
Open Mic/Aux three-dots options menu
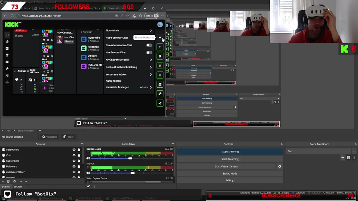pyautogui.click(x=88, y=168)
